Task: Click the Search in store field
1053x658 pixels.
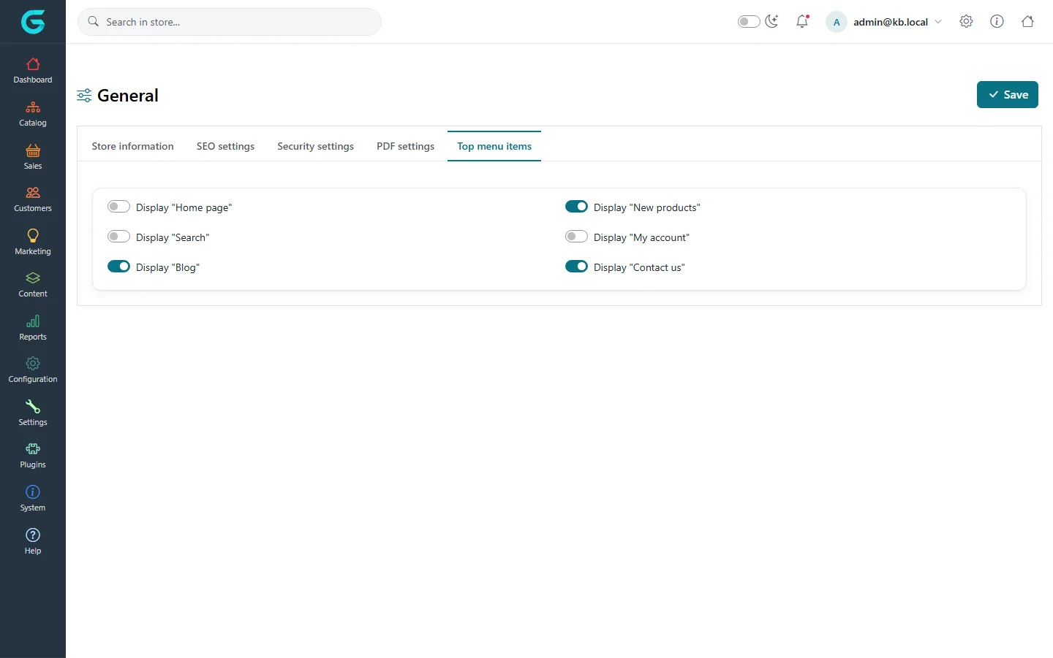Action: [230, 22]
